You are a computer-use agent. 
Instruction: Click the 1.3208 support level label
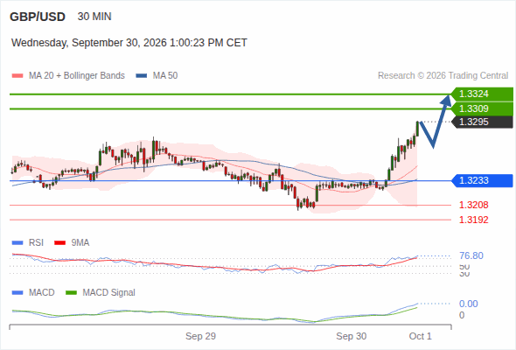[473, 205]
